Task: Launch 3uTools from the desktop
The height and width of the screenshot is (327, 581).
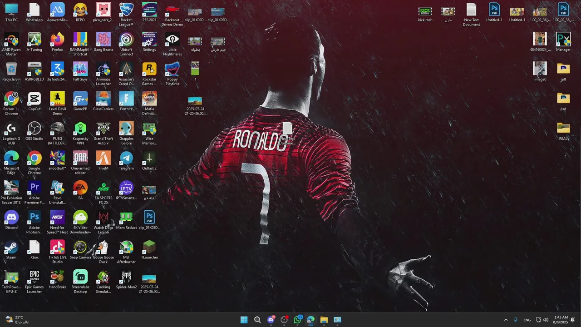Action: coord(57,72)
